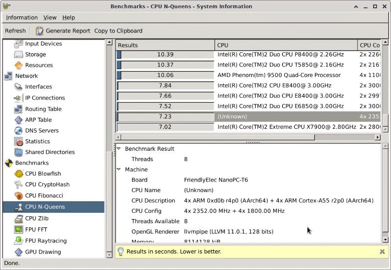Collapse the Machine section

coord(119,169)
